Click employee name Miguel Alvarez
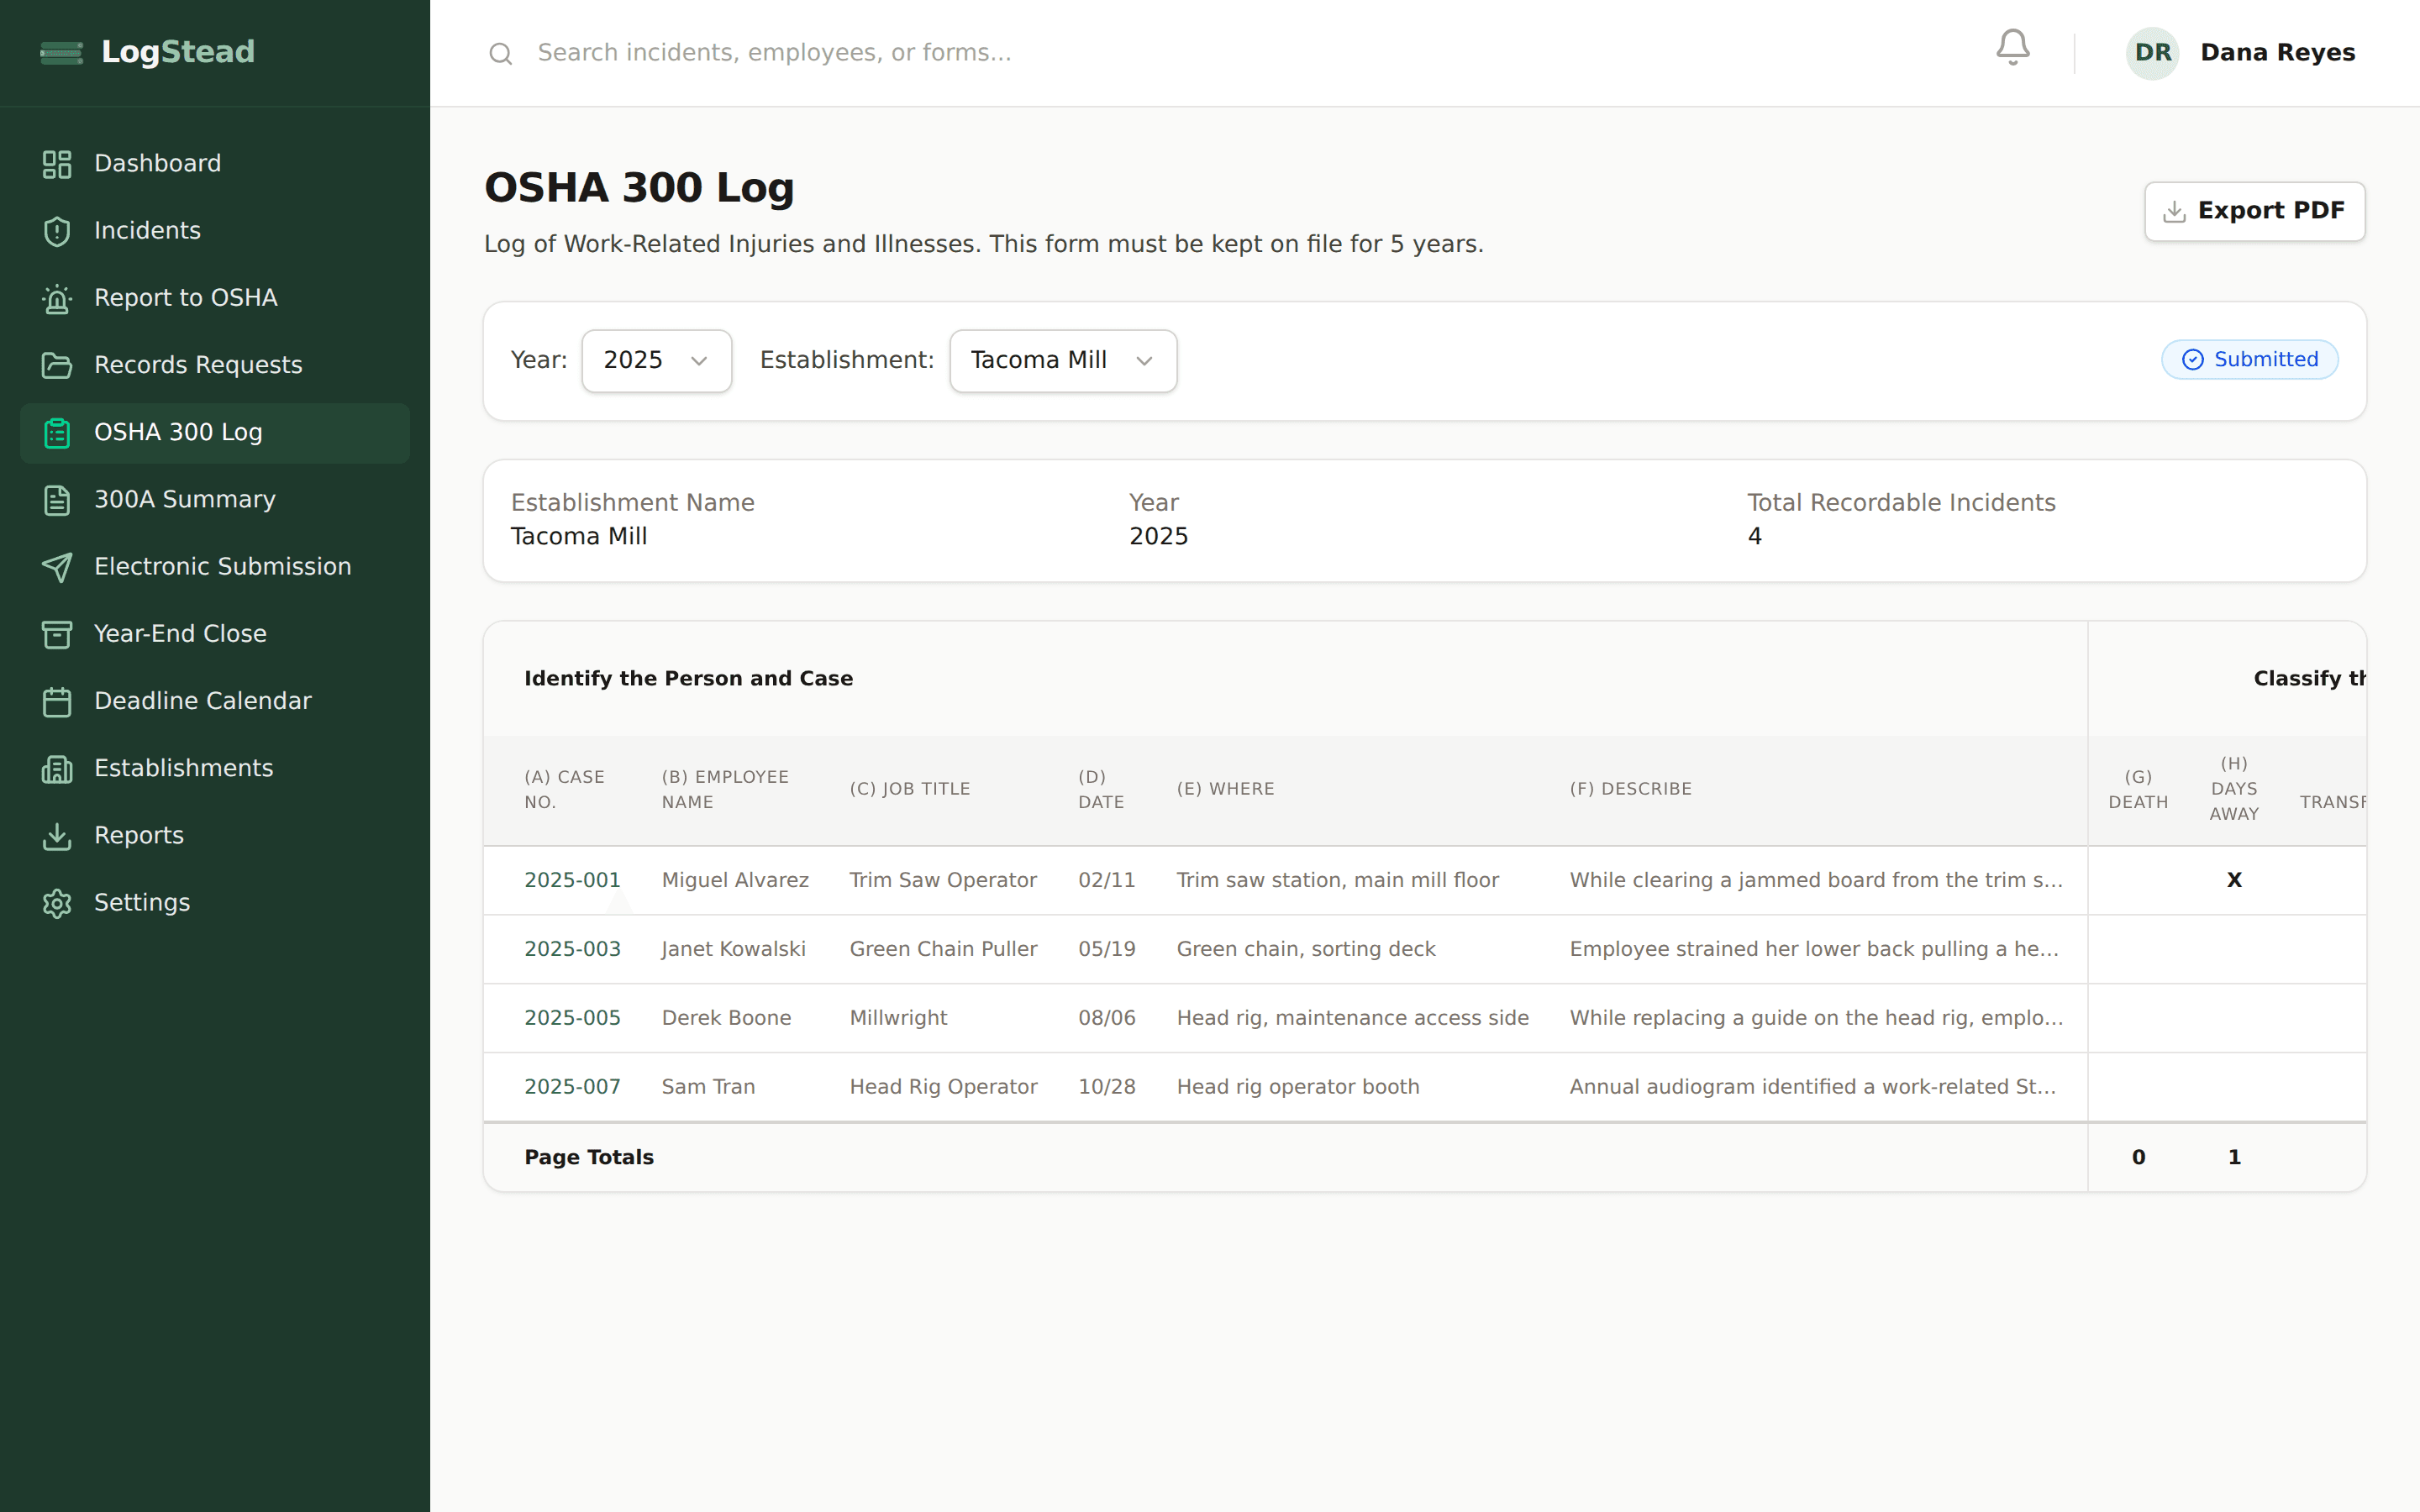2420x1512 pixels. click(x=735, y=881)
